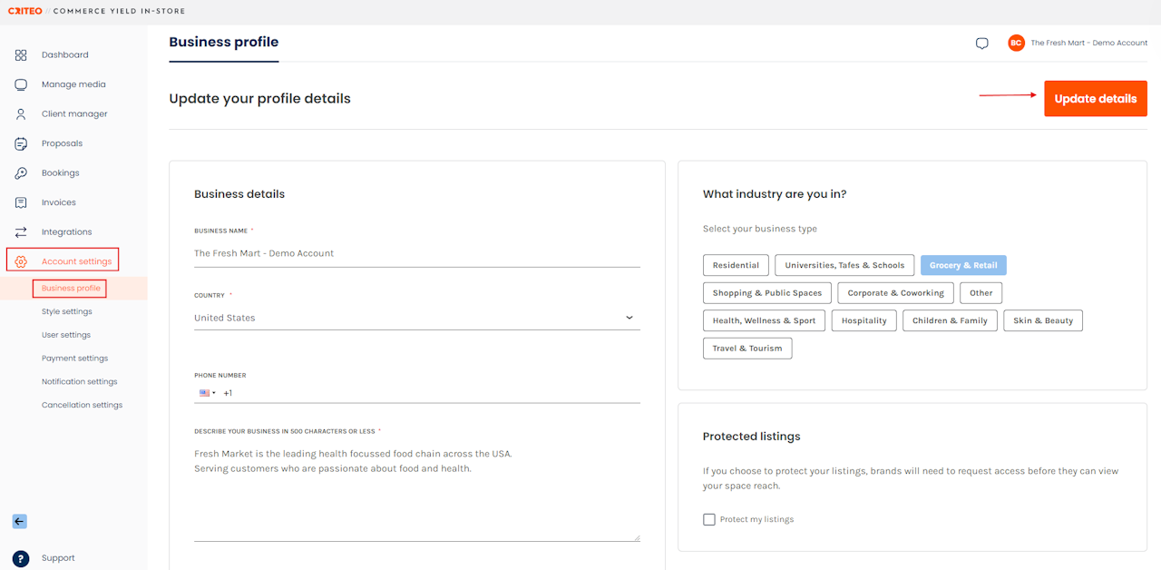
Task: Open the phone country flag selector
Action: (x=207, y=393)
